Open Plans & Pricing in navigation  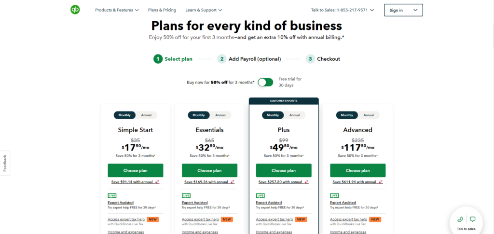click(162, 10)
